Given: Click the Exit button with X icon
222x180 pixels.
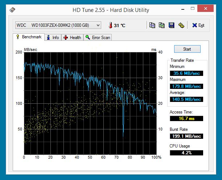Looking at the screenshot, I should [x=198, y=25].
